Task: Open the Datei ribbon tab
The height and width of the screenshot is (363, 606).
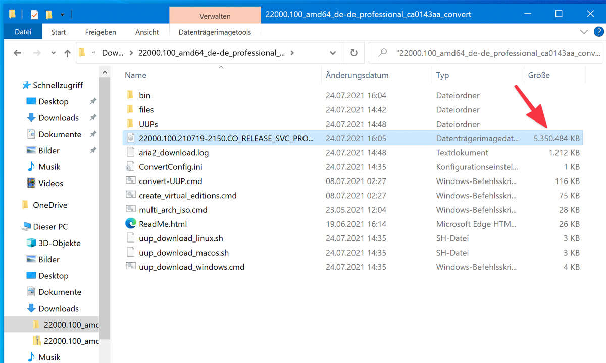Action: point(23,32)
